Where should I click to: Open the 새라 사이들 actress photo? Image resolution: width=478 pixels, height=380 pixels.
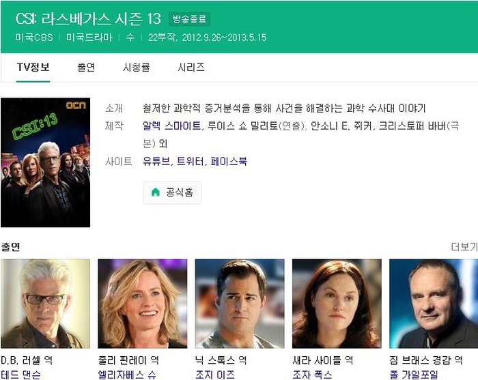(x=337, y=304)
